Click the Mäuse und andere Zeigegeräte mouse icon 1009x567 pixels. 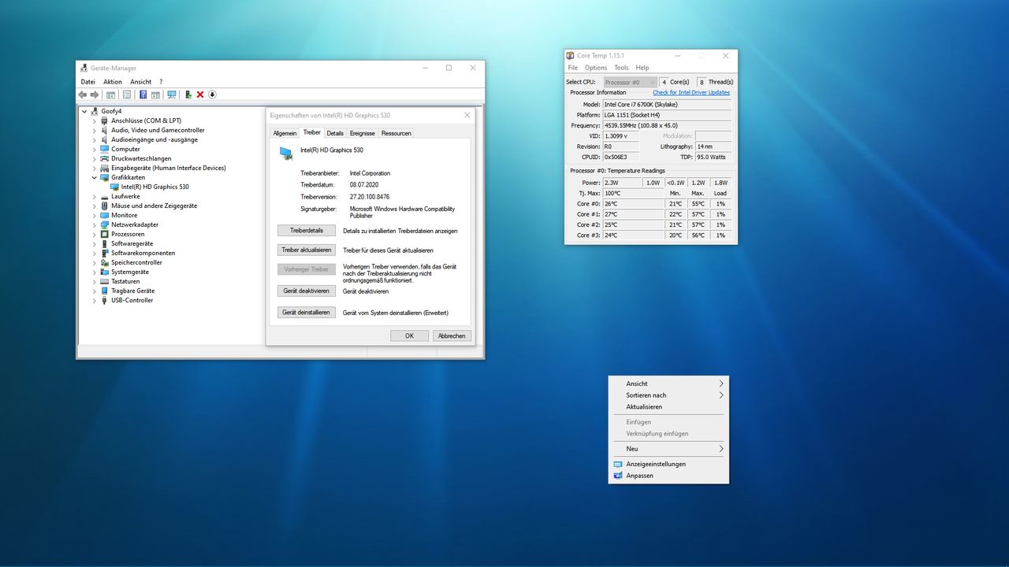tap(105, 206)
